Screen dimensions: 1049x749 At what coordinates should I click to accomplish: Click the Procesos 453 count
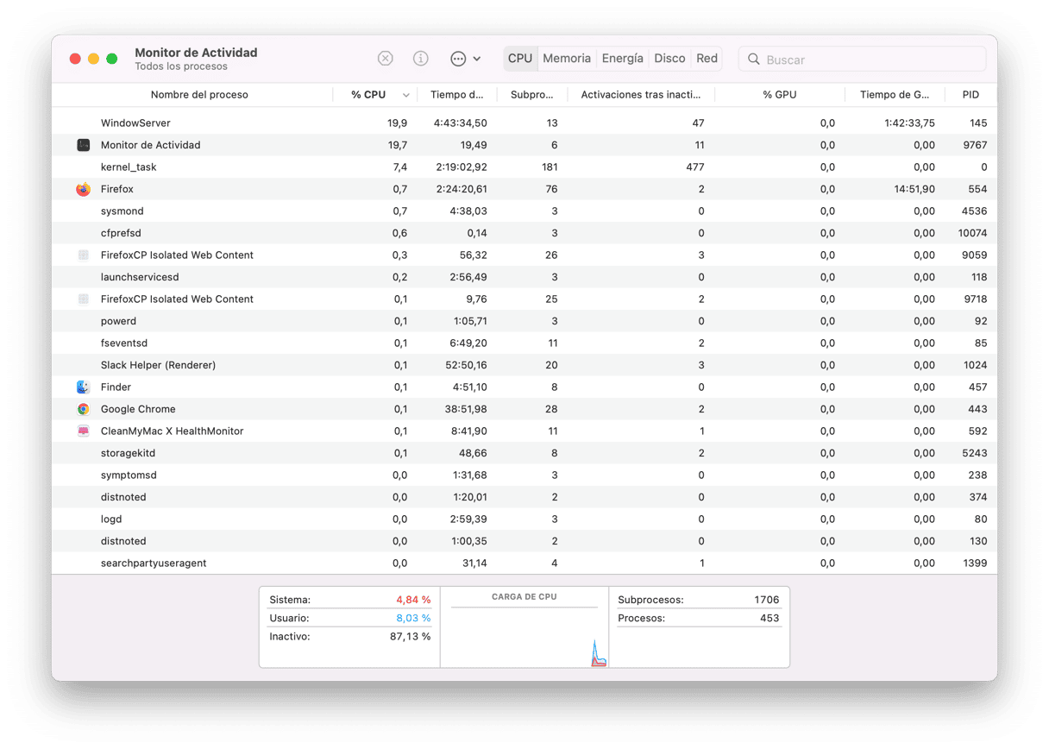pyautogui.click(x=769, y=618)
